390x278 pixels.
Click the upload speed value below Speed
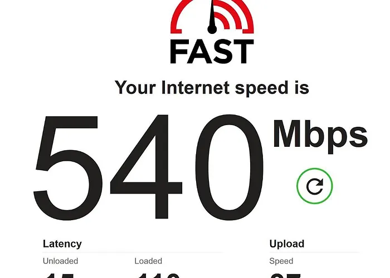(285, 276)
